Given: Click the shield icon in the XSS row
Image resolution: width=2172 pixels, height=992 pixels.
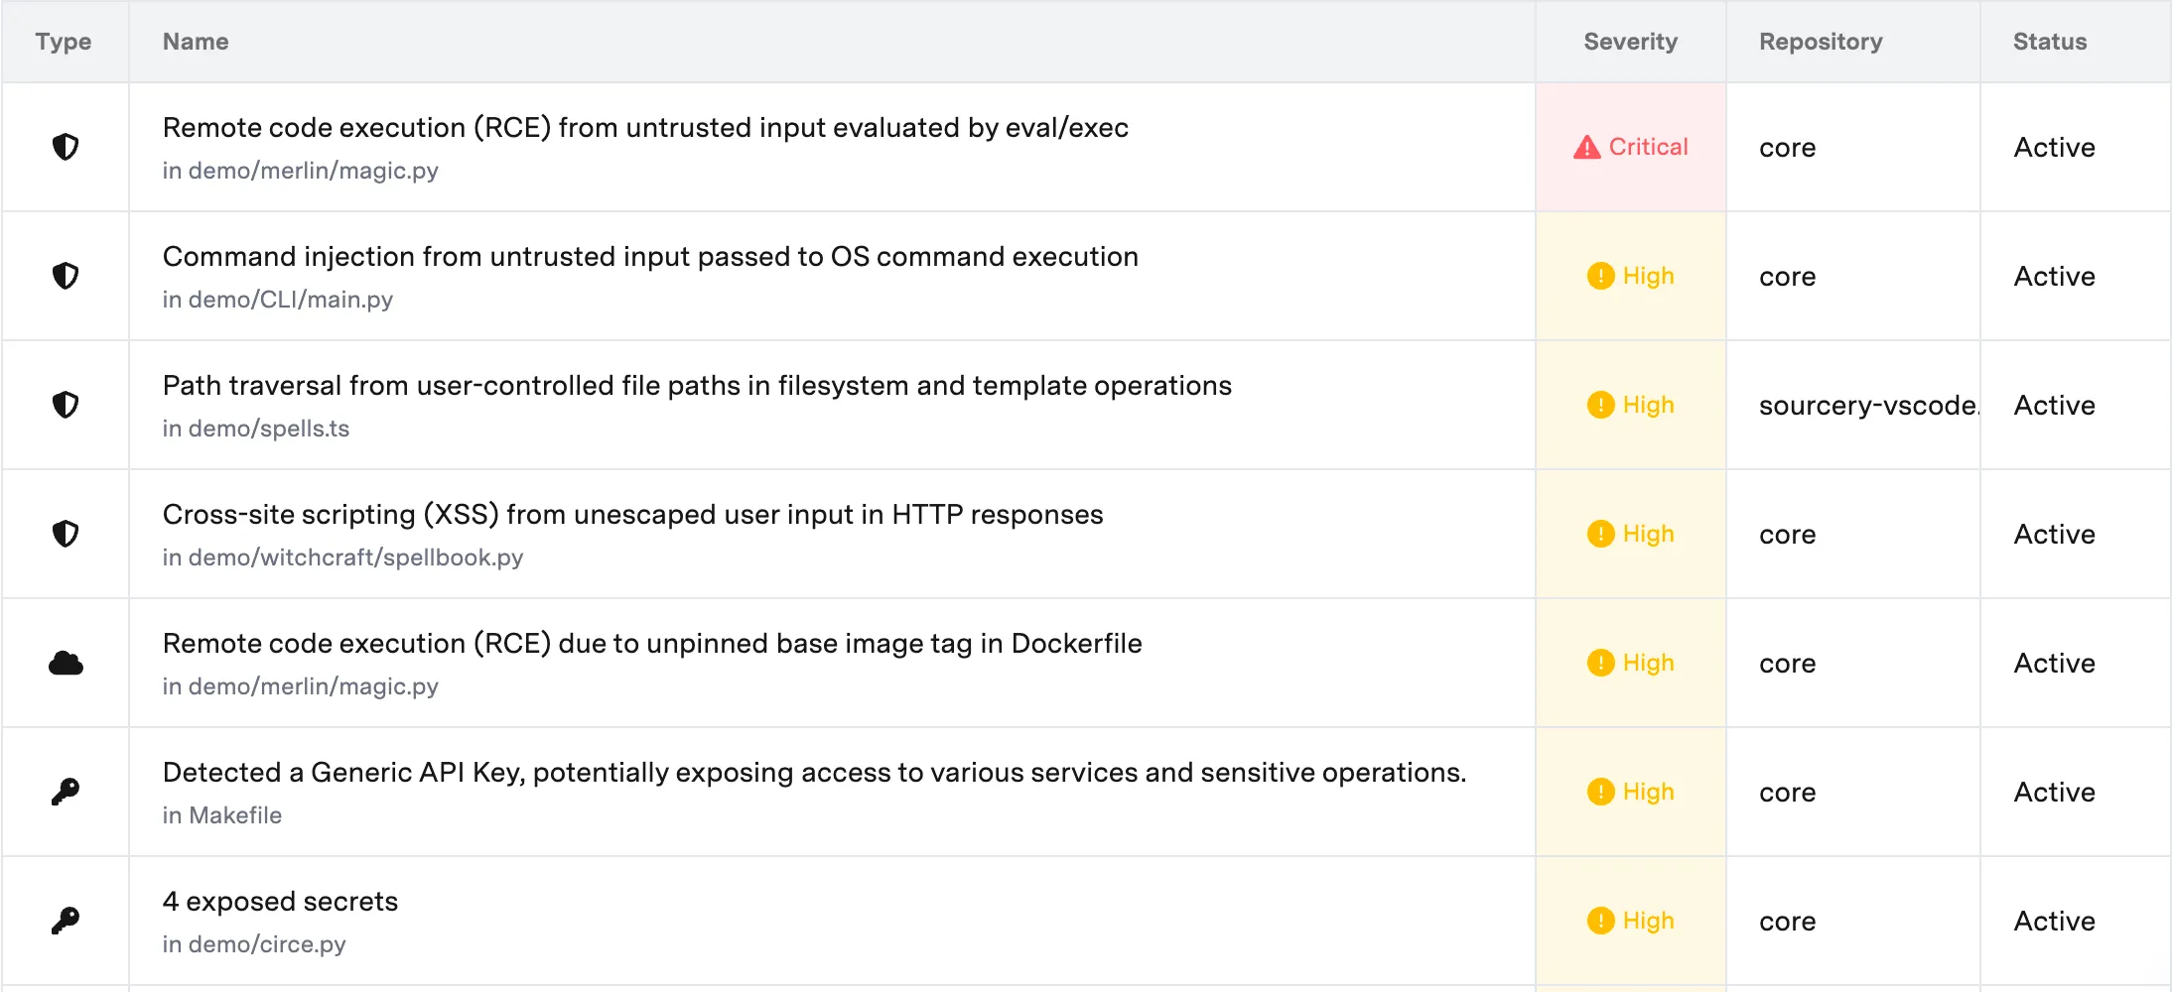Looking at the screenshot, I should 66,534.
